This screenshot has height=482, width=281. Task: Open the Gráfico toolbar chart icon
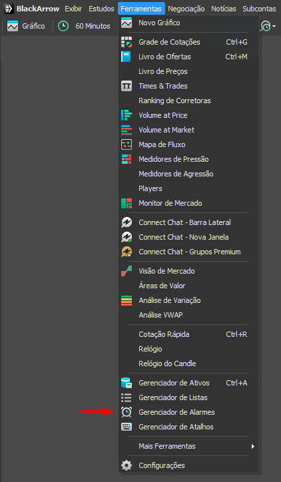[x=13, y=26]
